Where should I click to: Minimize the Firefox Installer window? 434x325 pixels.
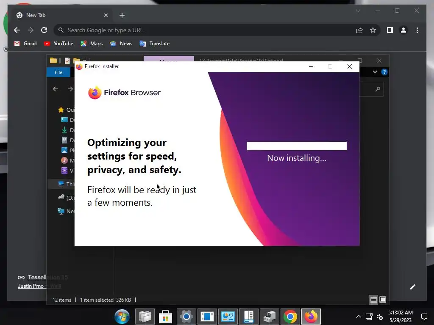(311, 66)
